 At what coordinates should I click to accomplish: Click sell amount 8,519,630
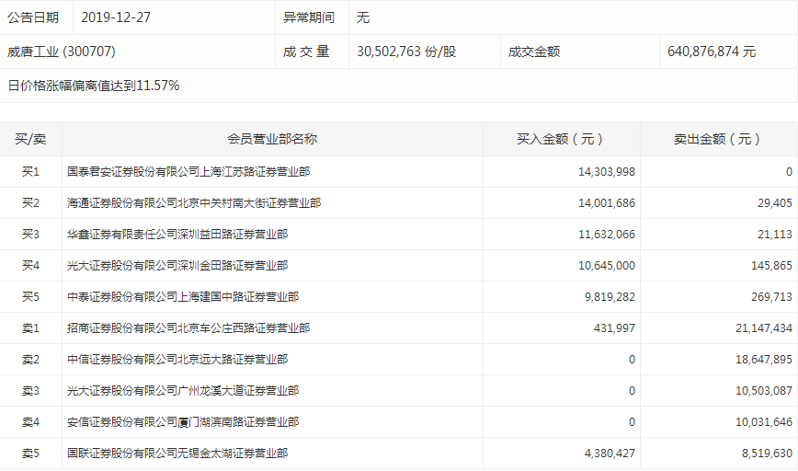point(767,454)
